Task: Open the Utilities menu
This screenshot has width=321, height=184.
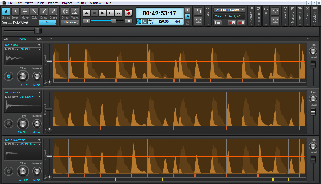Action: (81, 3)
